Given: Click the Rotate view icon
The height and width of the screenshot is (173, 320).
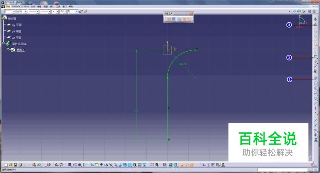Looking at the screenshot, I should (x=106, y=165).
